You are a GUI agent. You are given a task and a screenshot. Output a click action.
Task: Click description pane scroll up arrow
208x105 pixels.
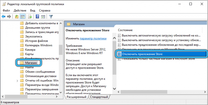pyautogui.click(x=114, y=38)
